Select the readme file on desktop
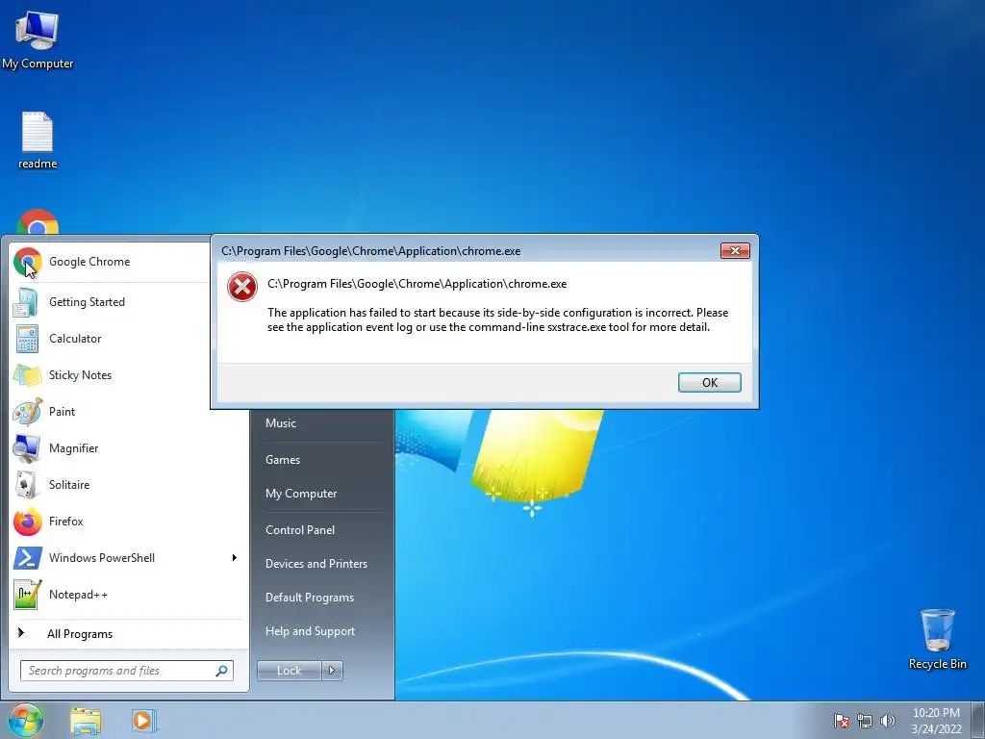This screenshot has width=985, height=739. (x=38, y=140)
